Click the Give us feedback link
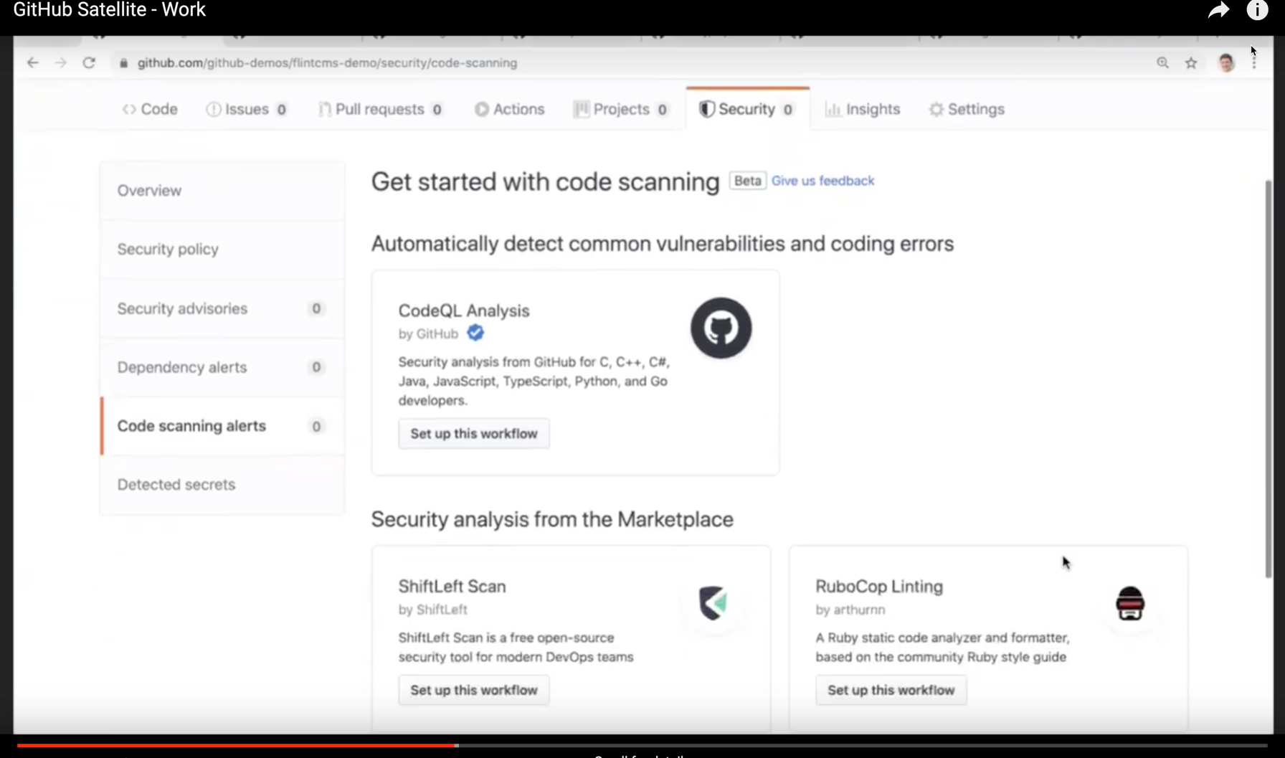Image resolution: width=1285 pixels, height=758 pixels. [x=822, y=181]
